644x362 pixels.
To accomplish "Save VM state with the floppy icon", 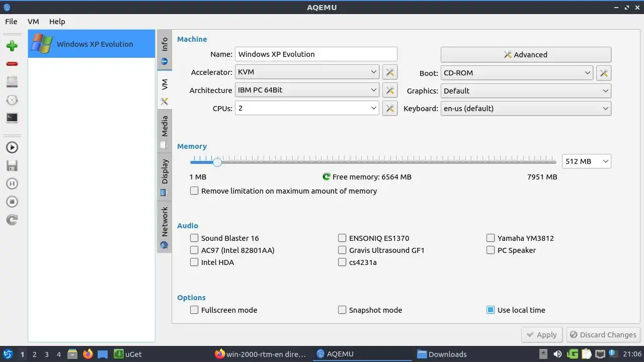I will [12, 165].
